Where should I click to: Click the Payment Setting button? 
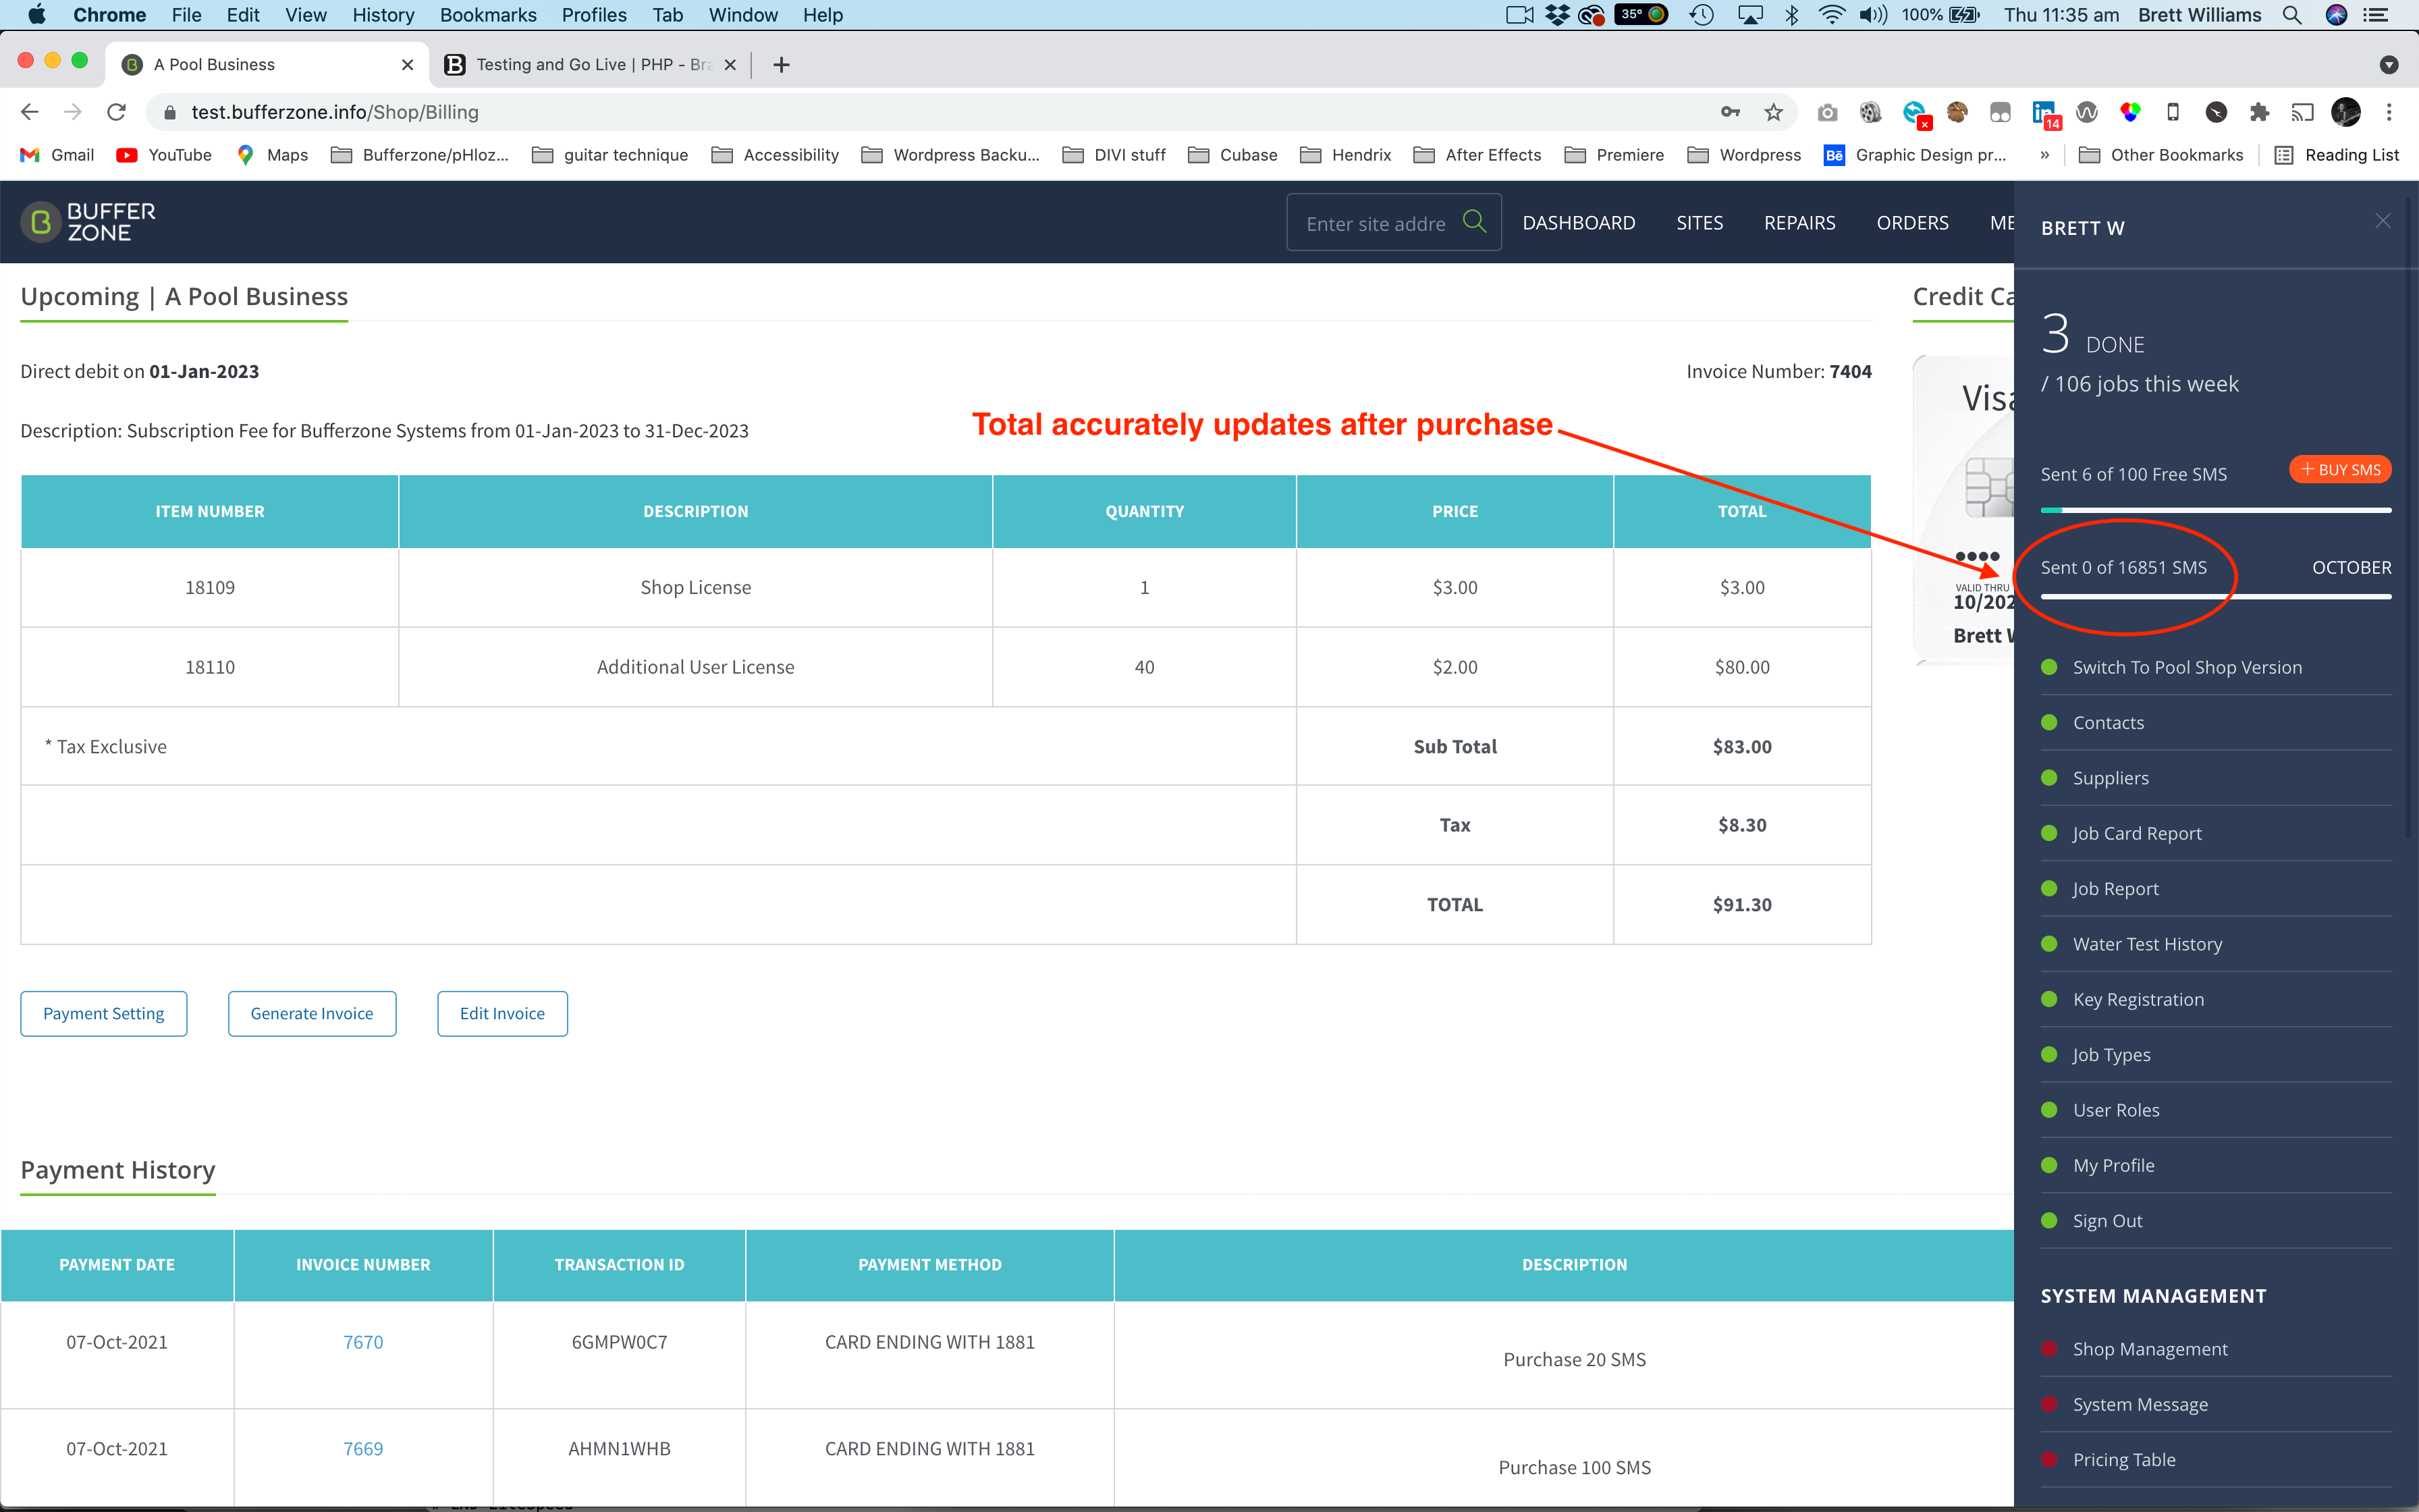click(x=104, y=1013)
